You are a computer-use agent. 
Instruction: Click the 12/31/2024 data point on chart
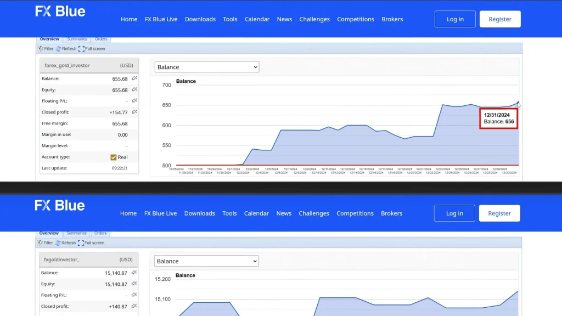[518, 102]
